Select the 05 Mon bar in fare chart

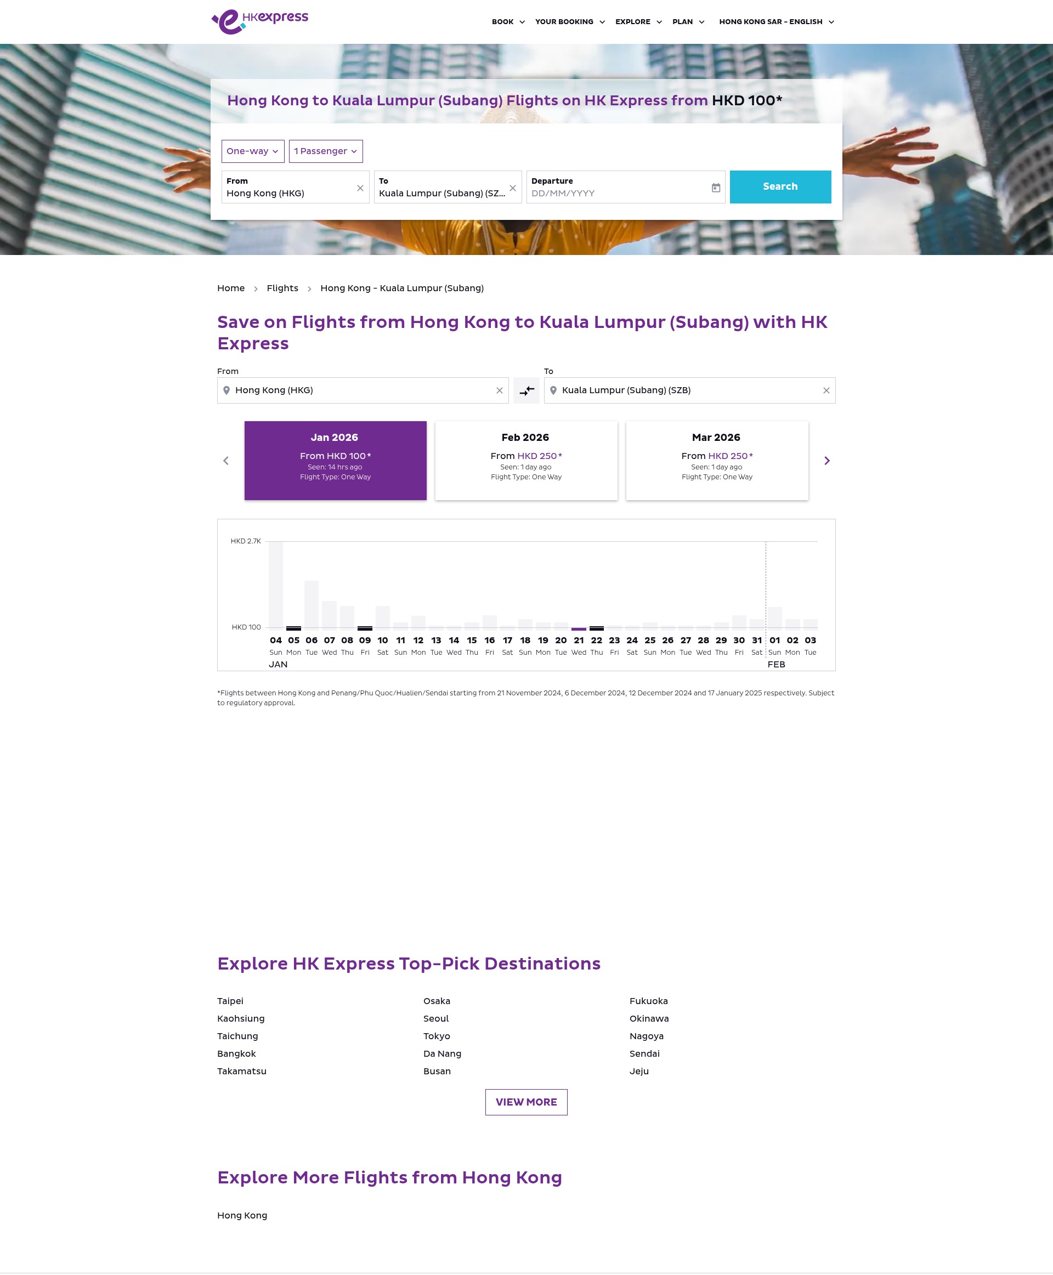click(293, 628)
